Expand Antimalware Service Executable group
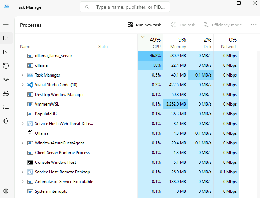The height and width of the screenshot is (198, 260). pyautogui.click(x=22, y=182)
